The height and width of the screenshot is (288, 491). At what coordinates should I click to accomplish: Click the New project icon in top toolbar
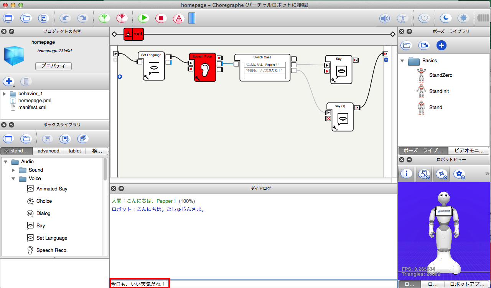[x=8, y=18]
